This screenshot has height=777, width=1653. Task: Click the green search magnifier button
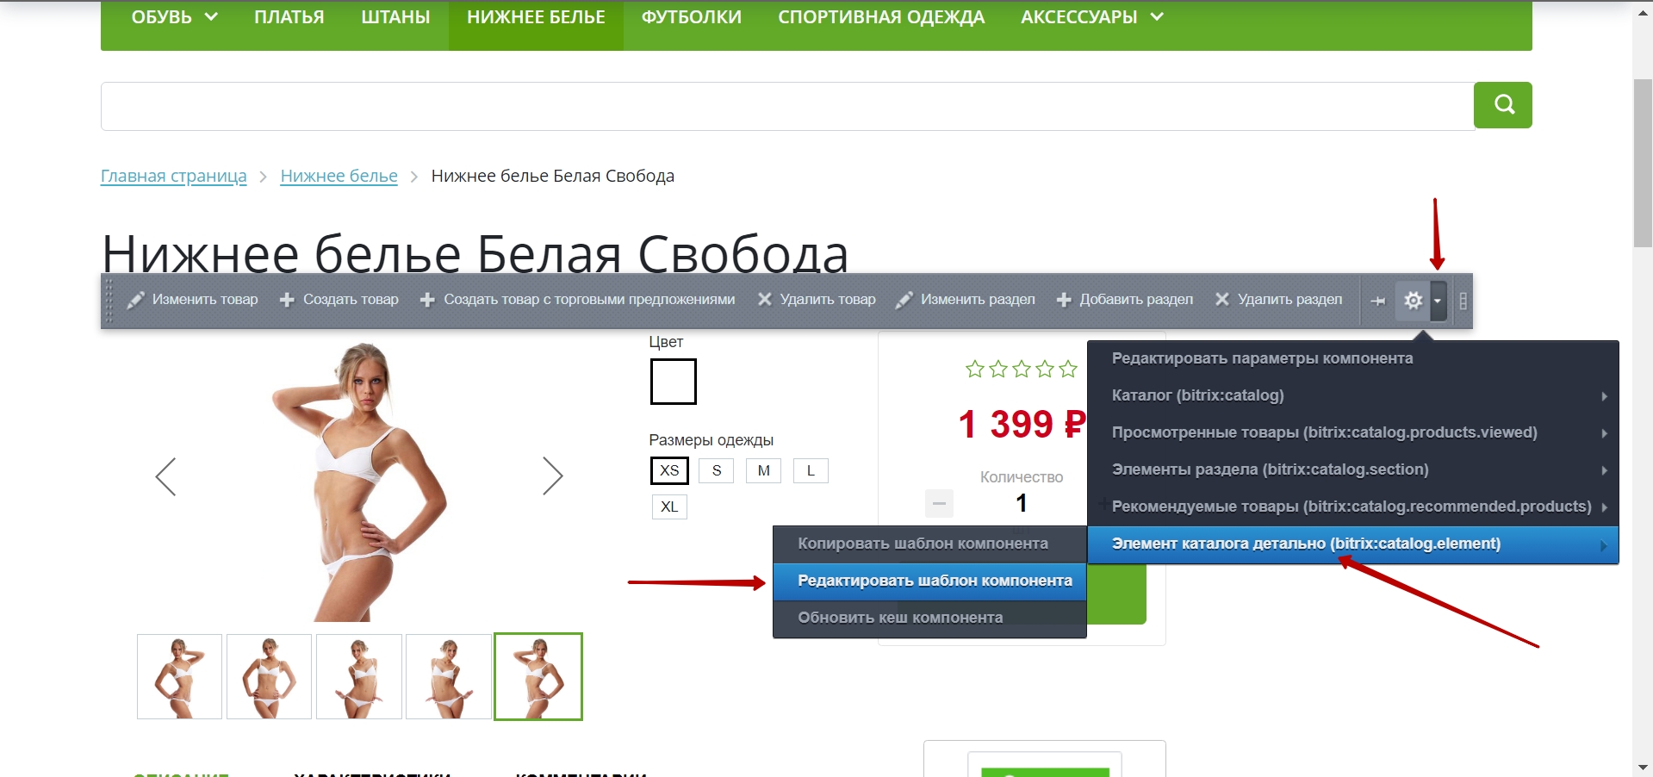pyautogui.click(x=1502, y=105)
